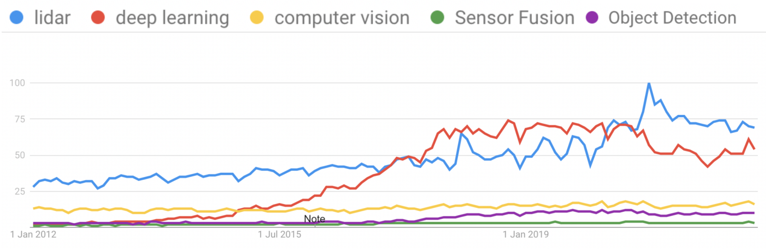This screenshot has height=249, width=766.
Task: Click the 50 value on the y-axis
Action: (x=20, y=156)
